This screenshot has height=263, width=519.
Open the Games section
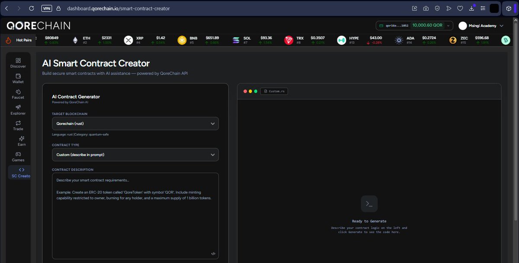18,157
